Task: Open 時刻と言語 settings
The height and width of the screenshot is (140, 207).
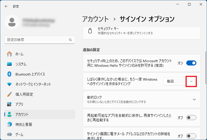Action: tap(40, 125)
